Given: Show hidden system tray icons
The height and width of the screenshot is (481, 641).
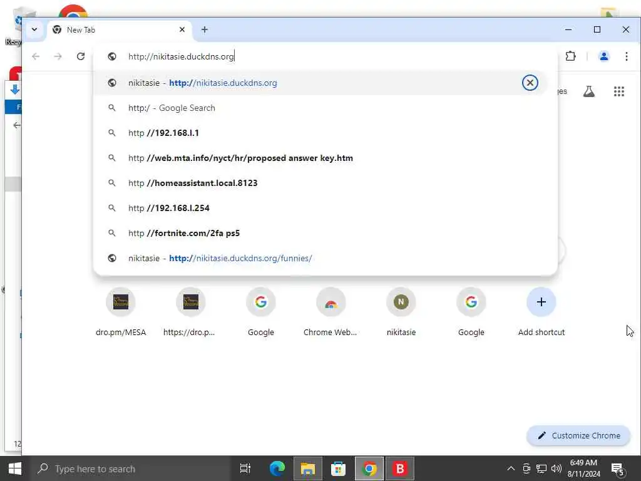Looking at the screenshot, I should click(x=511, y=468).
